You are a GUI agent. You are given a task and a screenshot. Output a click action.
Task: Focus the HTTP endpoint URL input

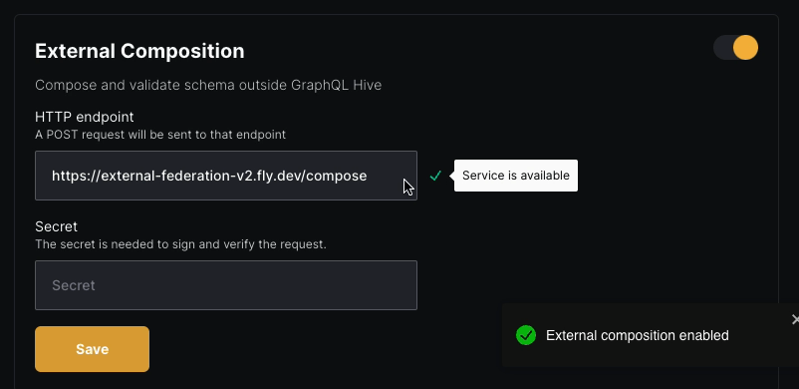(226, 176)
